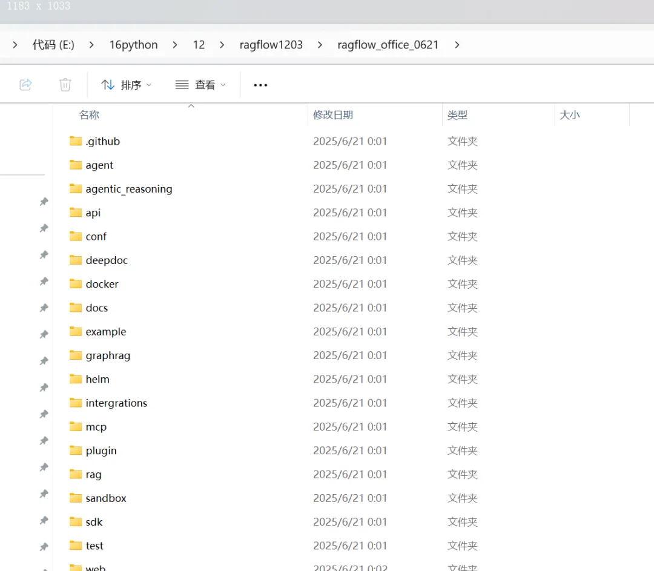Viewport: 654px width, 571px height.
Task: Click the ragflow_office_0621 breadcrumb segment
Action: (388, 45)
